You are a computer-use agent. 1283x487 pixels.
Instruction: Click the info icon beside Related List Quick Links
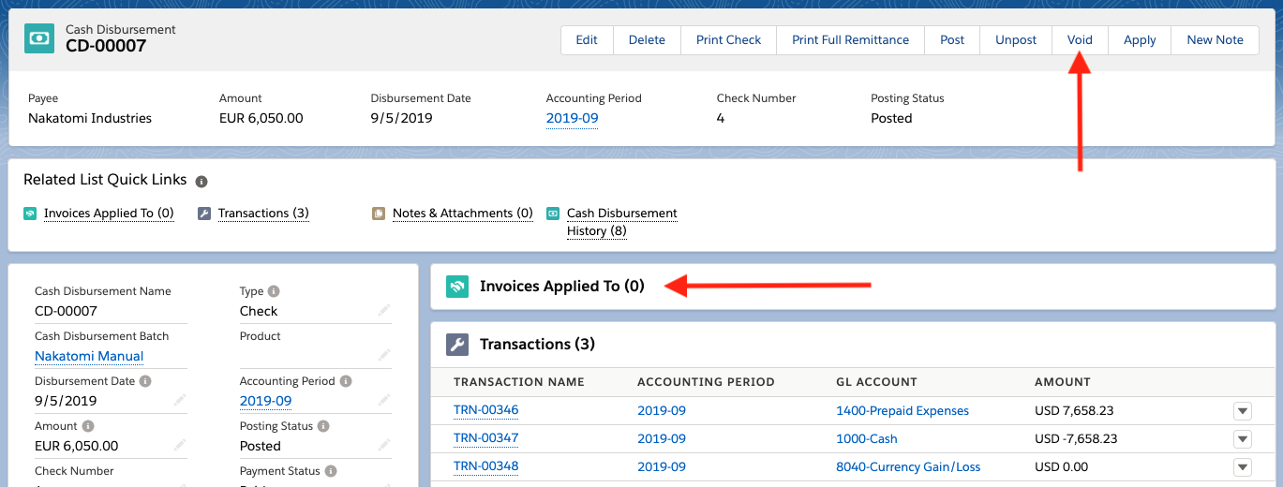(201, 181)
